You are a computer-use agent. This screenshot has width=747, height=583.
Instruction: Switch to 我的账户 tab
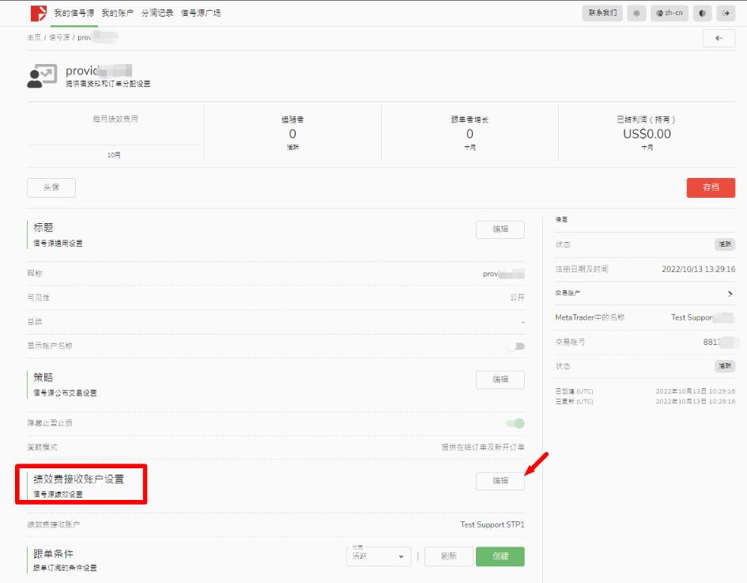[118, 13]
